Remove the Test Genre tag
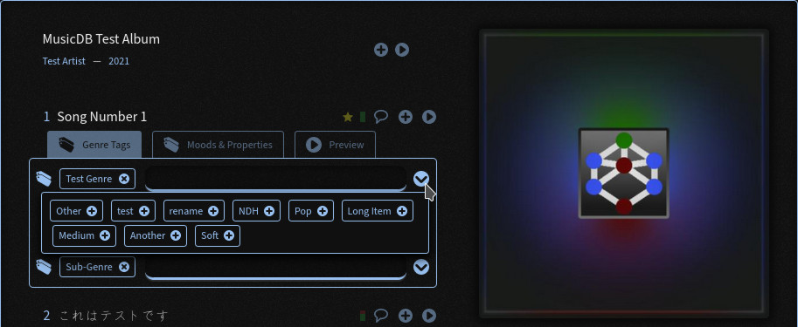 tap(123, 179)
